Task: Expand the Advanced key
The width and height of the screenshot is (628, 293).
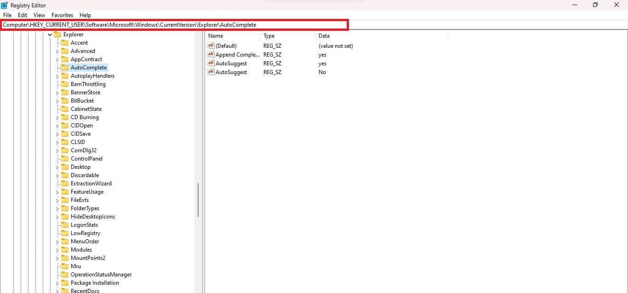Action: click(57, 51)
